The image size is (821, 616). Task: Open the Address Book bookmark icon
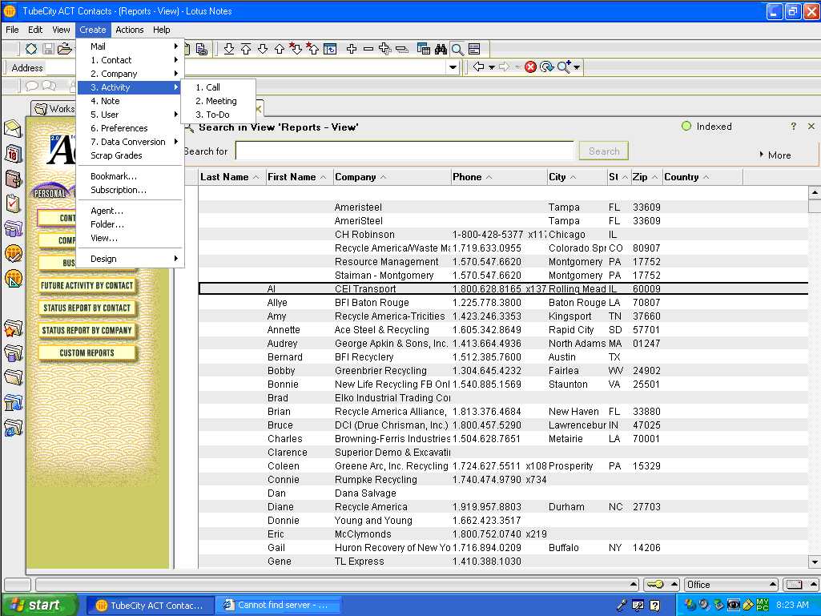(x=13, y=179)
